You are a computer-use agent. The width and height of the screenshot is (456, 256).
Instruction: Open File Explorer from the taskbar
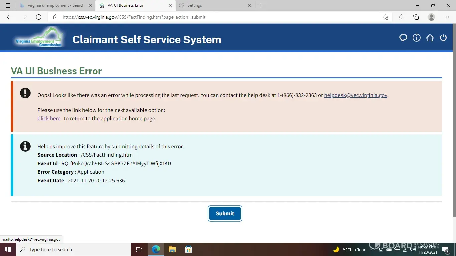point(172,249)
